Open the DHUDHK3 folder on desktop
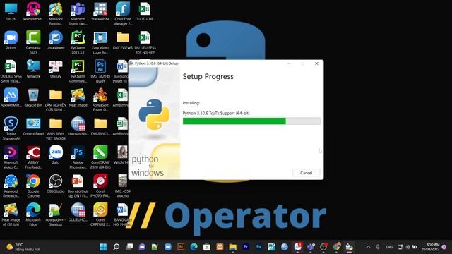Viewport: 452px width, 254px height. coord(100,127)
